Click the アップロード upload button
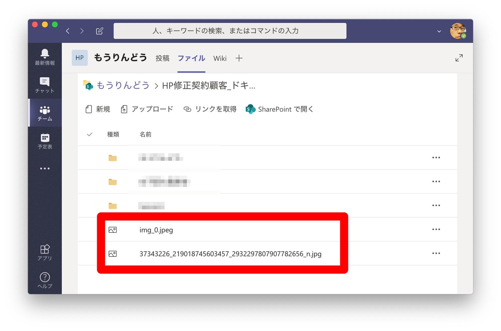The width and height of the screenshot is (501, 331). [x=147, y=109]
